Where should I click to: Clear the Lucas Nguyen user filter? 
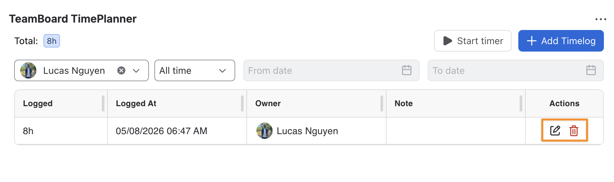pyautogui.click(x=121, y=70)
